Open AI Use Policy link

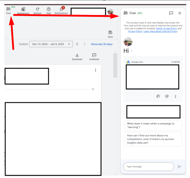[170, 28]
